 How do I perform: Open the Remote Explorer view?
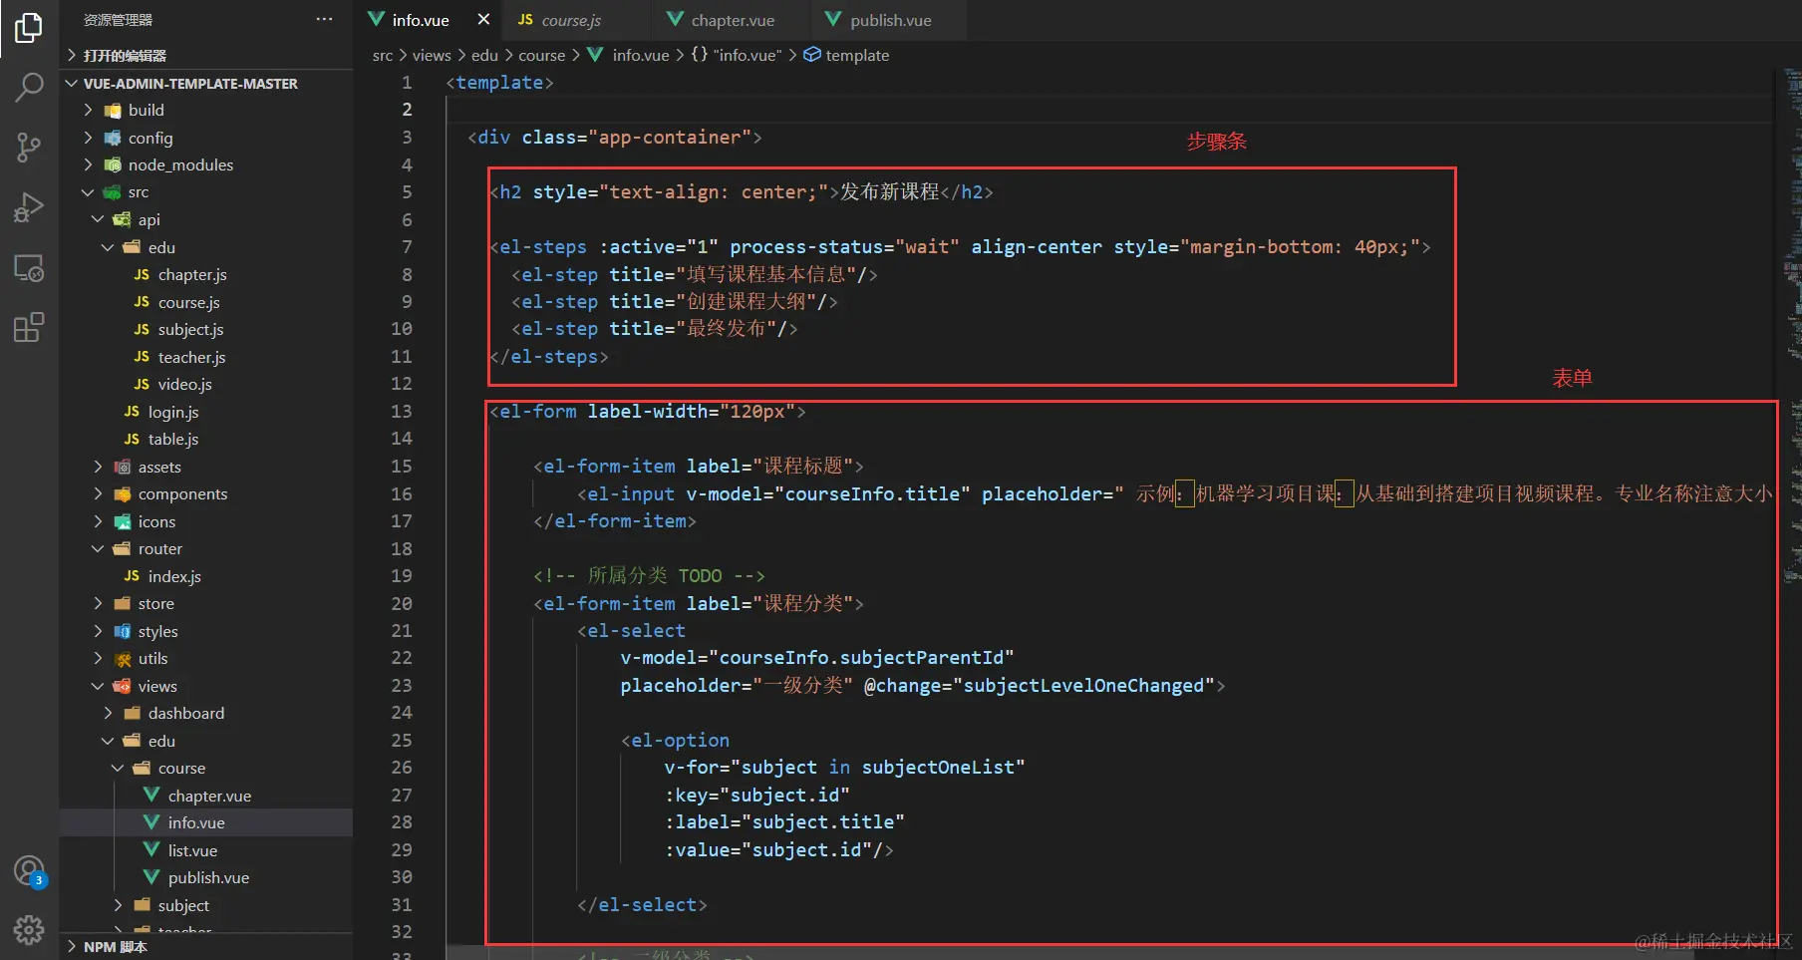pos(29,267)
